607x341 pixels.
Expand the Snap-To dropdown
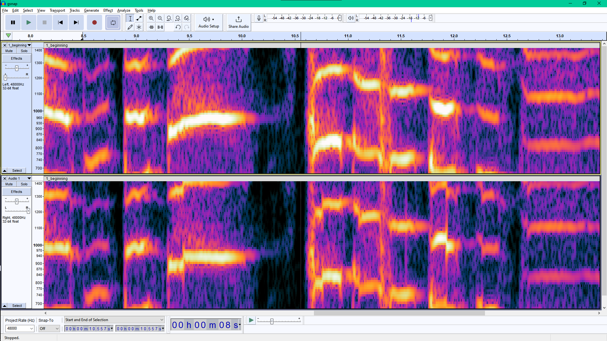[49, 328]
